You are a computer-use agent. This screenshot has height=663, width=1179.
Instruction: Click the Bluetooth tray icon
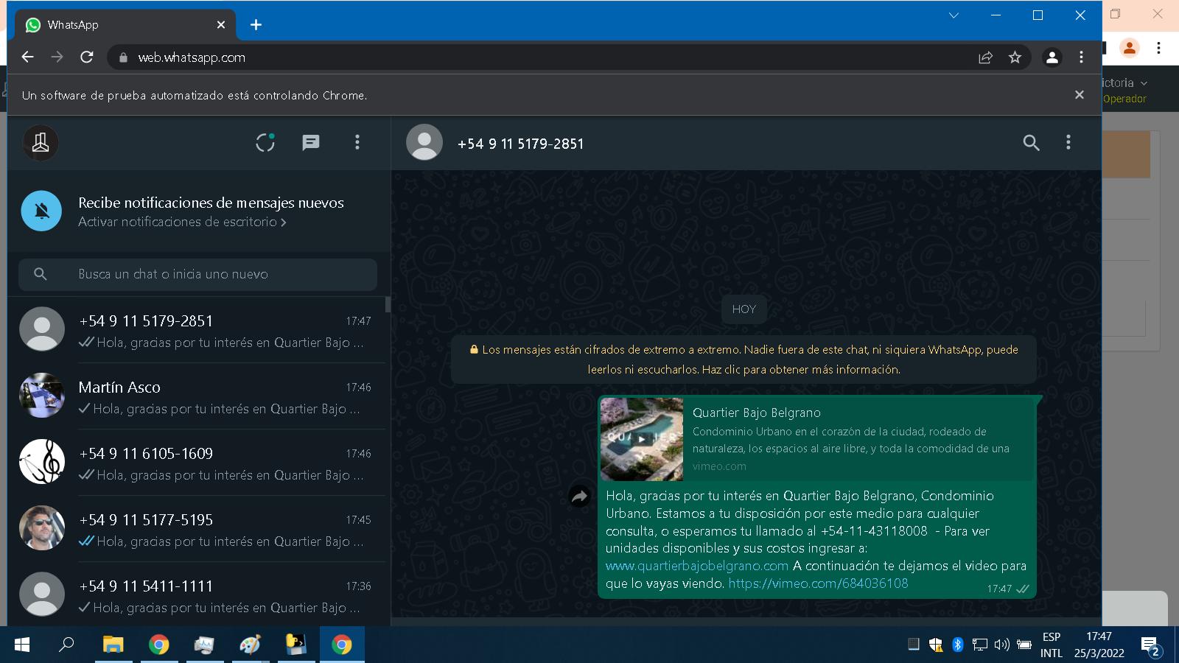(x=957, y=645)
